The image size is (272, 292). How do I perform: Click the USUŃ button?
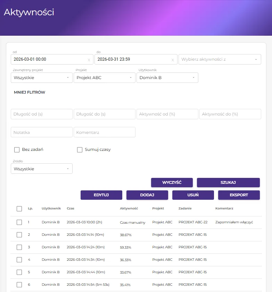coord(193,195)
